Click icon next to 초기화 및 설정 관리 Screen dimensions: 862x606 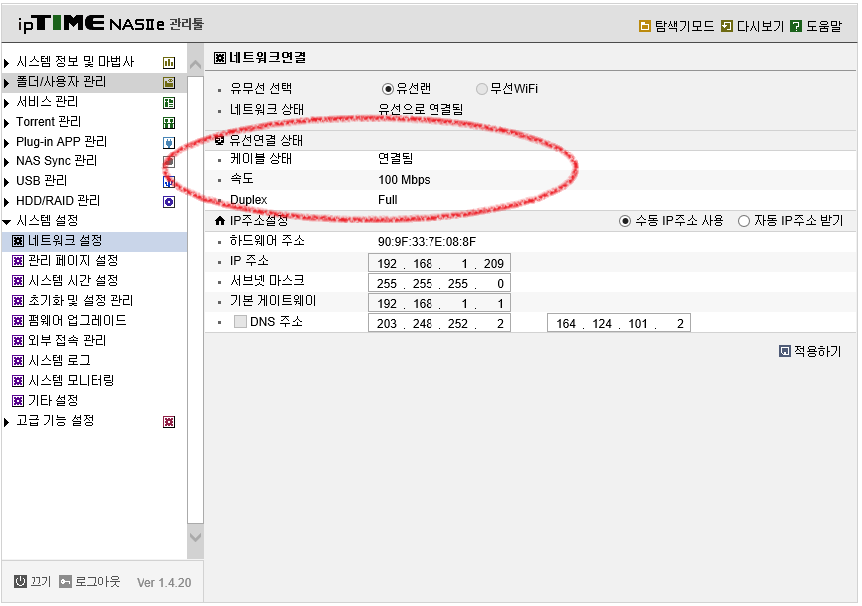[18, 301]
